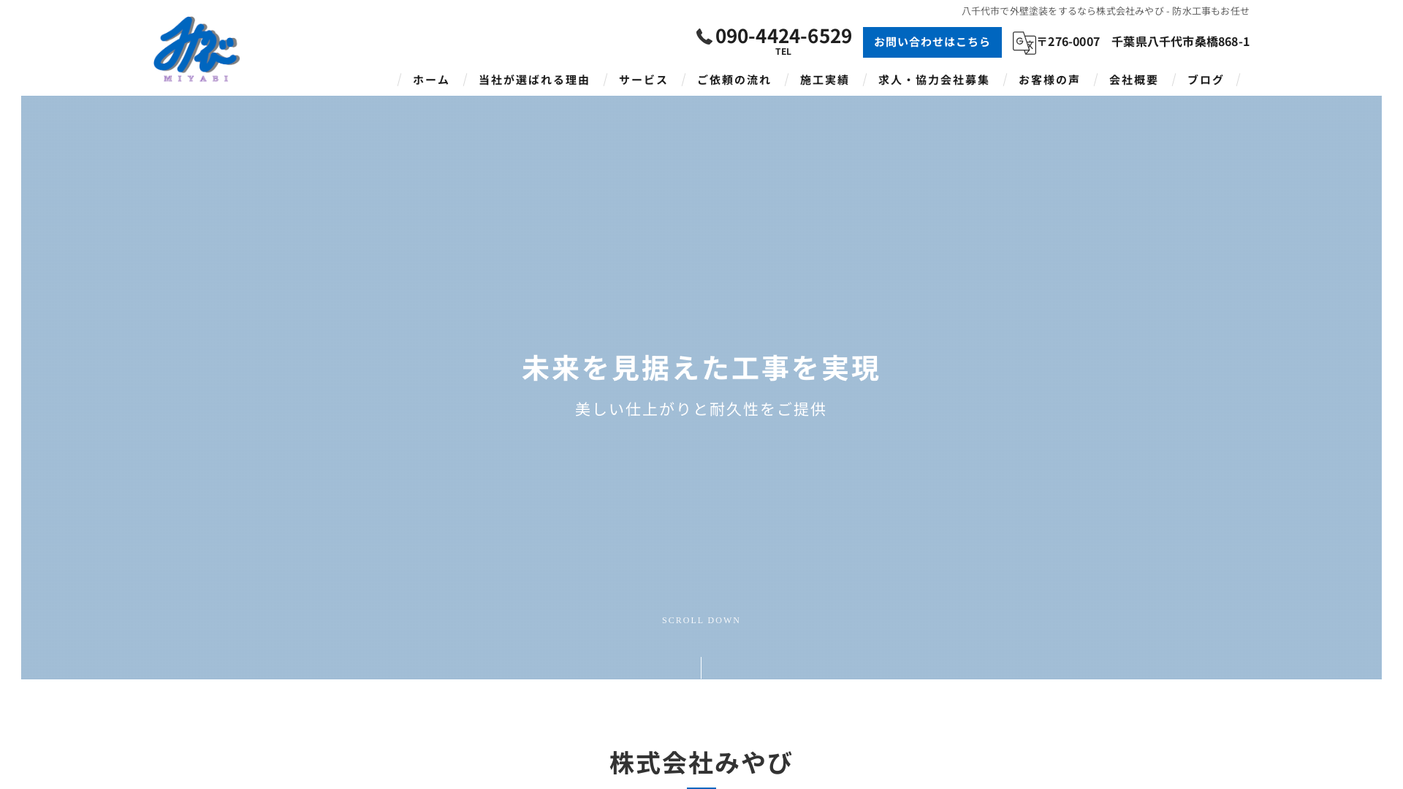The height and width of the screenshot is (789, 1403).
Task: Click the phone handset icon
Action: coord(703,36)
